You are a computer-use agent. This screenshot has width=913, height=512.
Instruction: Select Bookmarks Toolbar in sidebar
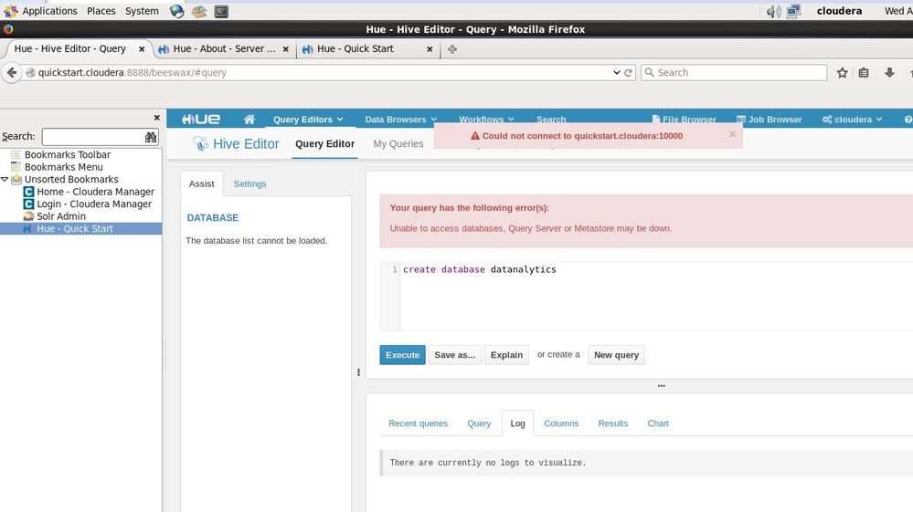pyautogui.click(x=68, y=154)
